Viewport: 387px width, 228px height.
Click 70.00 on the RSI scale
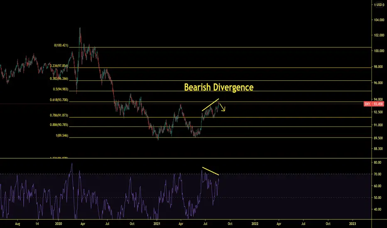(x=377, y=174)
